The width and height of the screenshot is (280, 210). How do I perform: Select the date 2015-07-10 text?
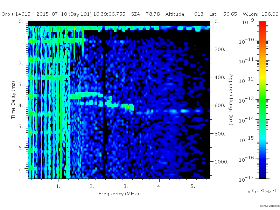(51, 14)
